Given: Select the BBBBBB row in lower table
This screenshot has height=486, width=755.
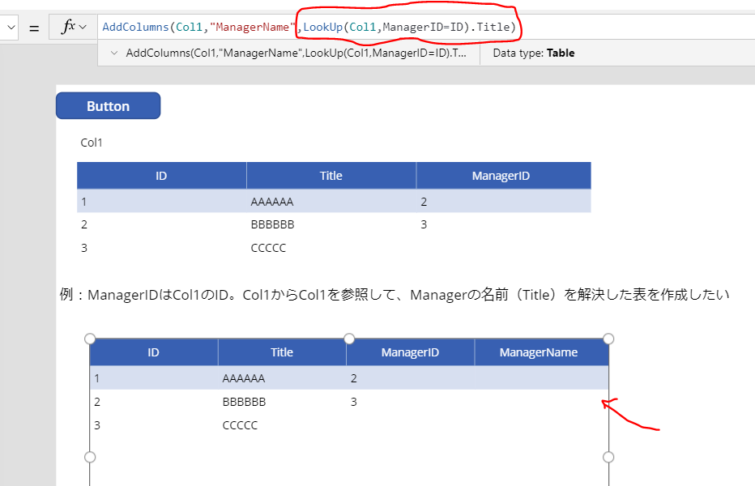Looking at the screenshot, I should [x=349, y=402].
